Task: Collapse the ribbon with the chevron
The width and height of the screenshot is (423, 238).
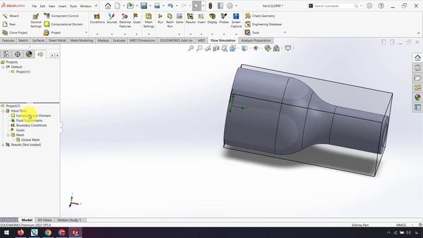Action: tap(418, 33)
